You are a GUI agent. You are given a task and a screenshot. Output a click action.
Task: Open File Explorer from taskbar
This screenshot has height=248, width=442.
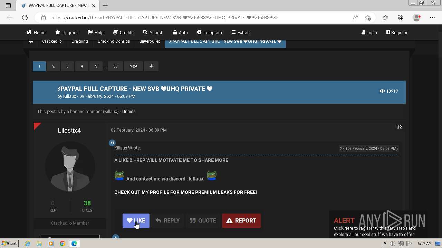tap(39, 244)
